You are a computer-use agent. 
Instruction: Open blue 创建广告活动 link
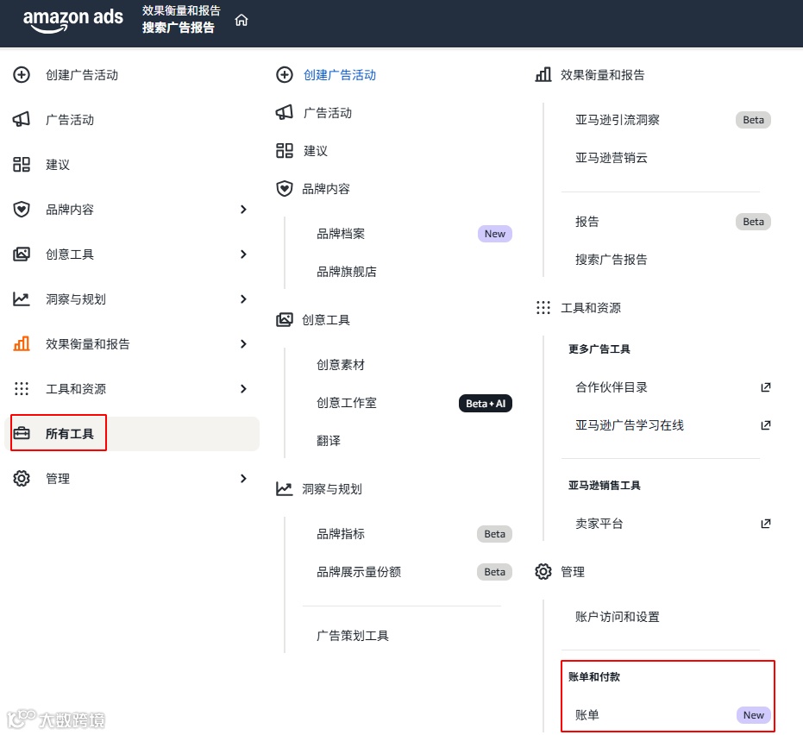coord(340,75)
